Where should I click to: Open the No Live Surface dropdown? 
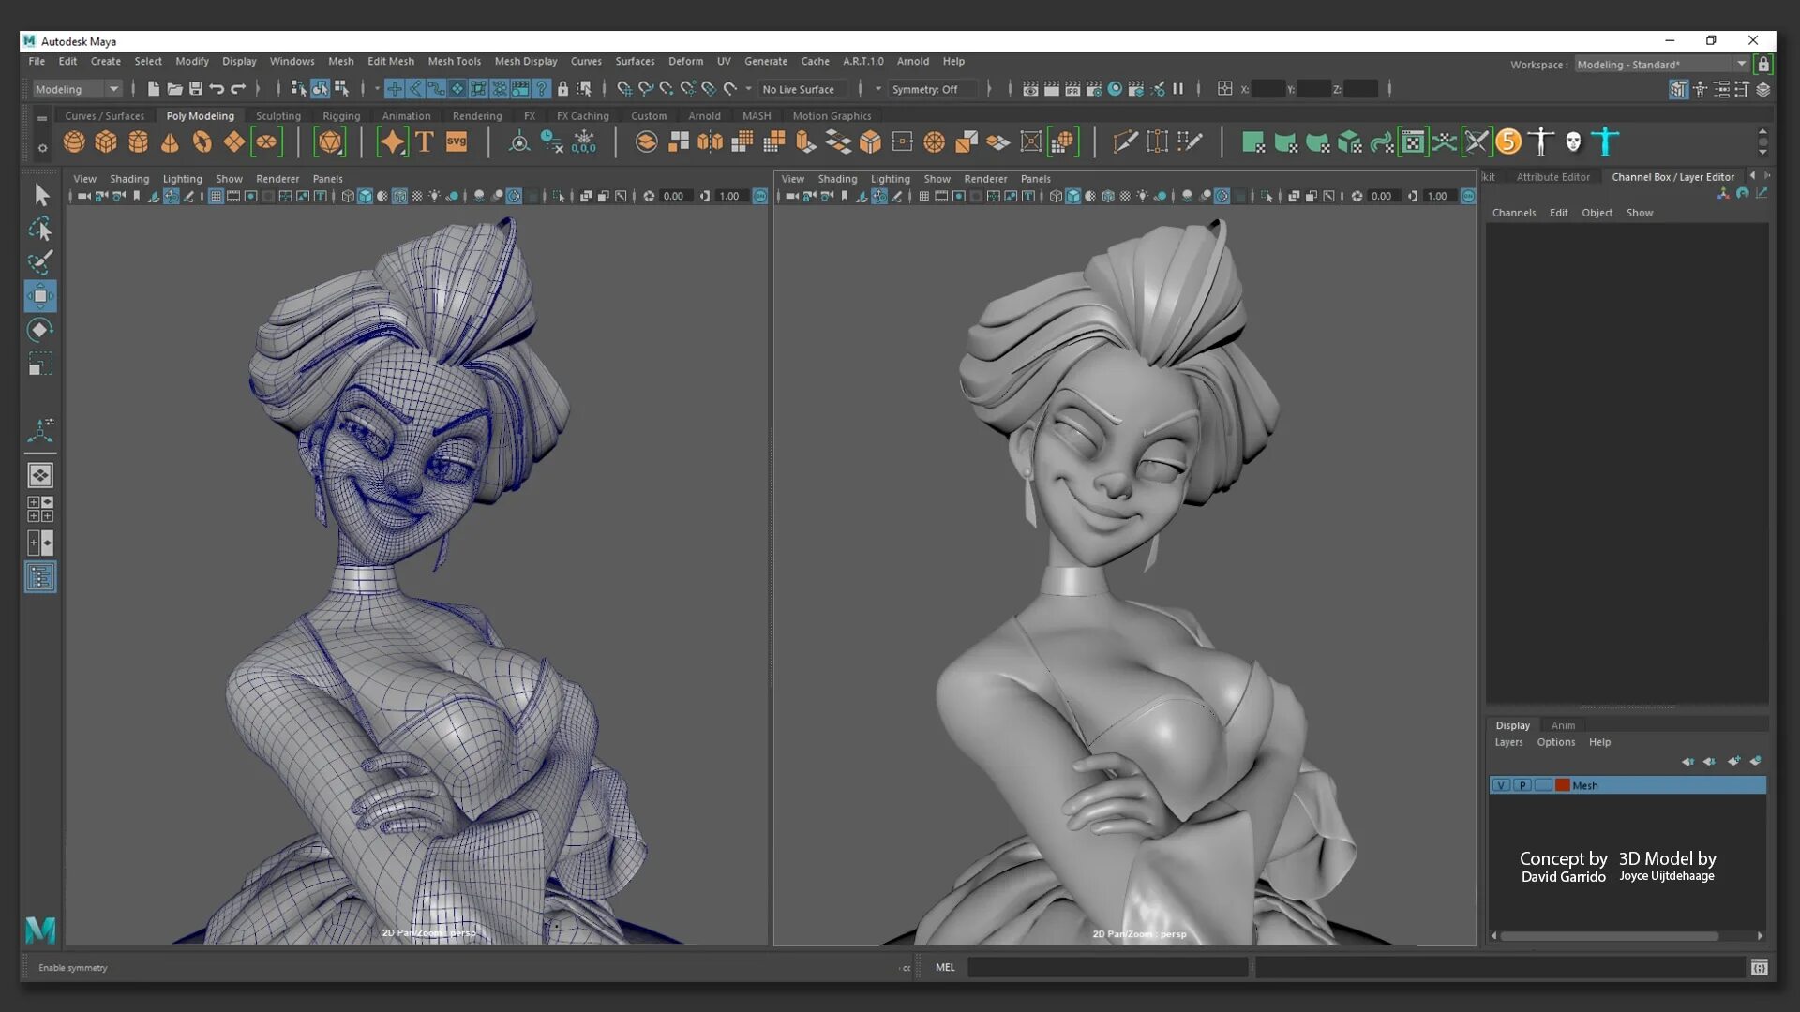[x=803, y=89]
